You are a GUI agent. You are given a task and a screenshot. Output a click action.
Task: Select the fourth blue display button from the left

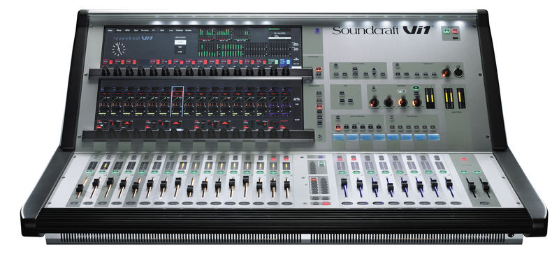[379, 137]
